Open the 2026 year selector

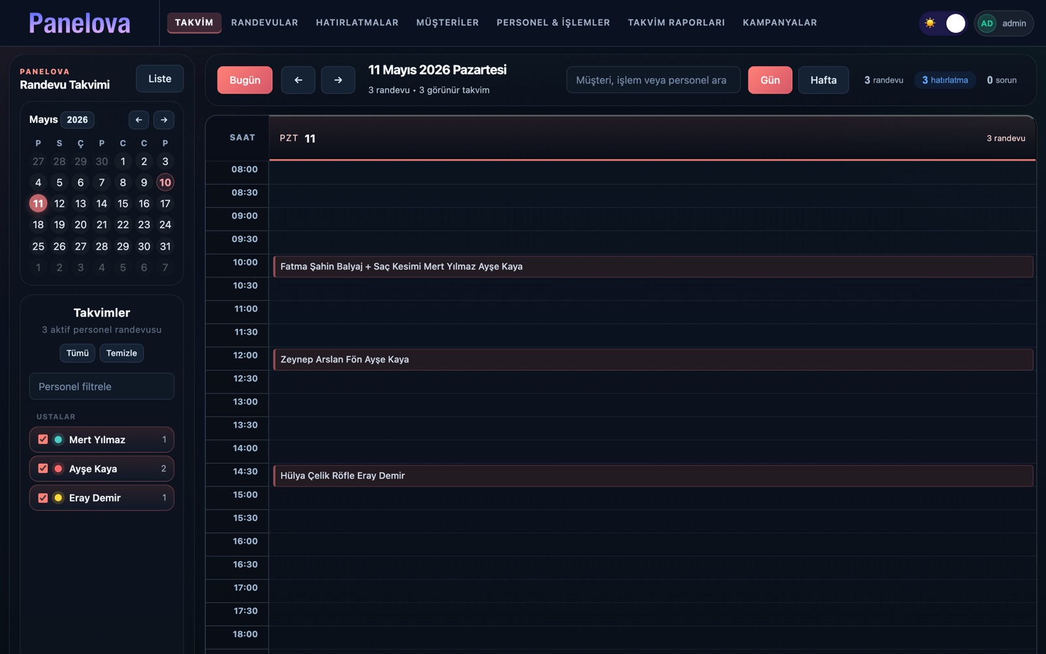[x=77, y=120]
